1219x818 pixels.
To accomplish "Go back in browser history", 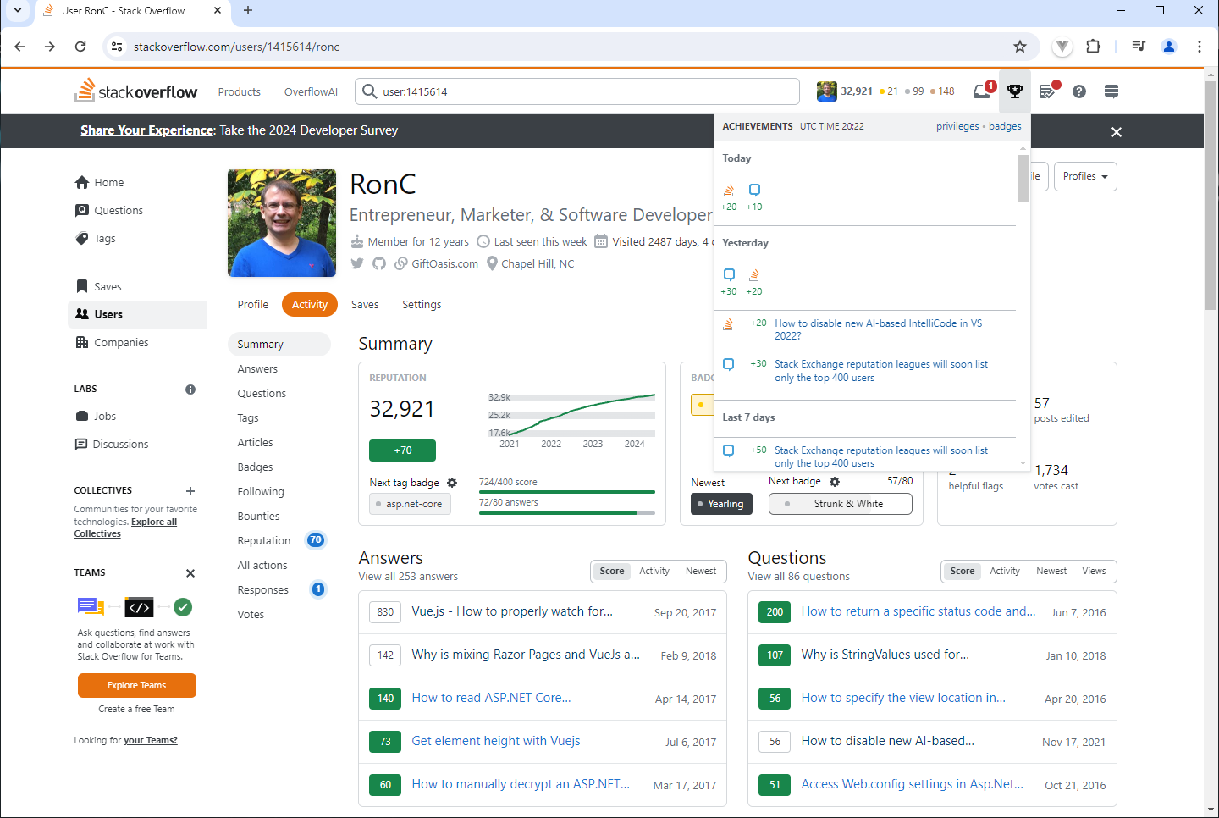I will click(x=19, y=47).
